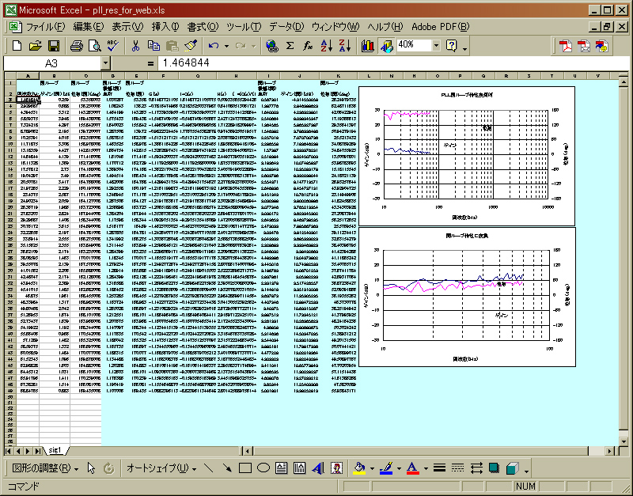Expand the Name Box dropdown arrow
633x496 pixels.
[x=106, y=63]
